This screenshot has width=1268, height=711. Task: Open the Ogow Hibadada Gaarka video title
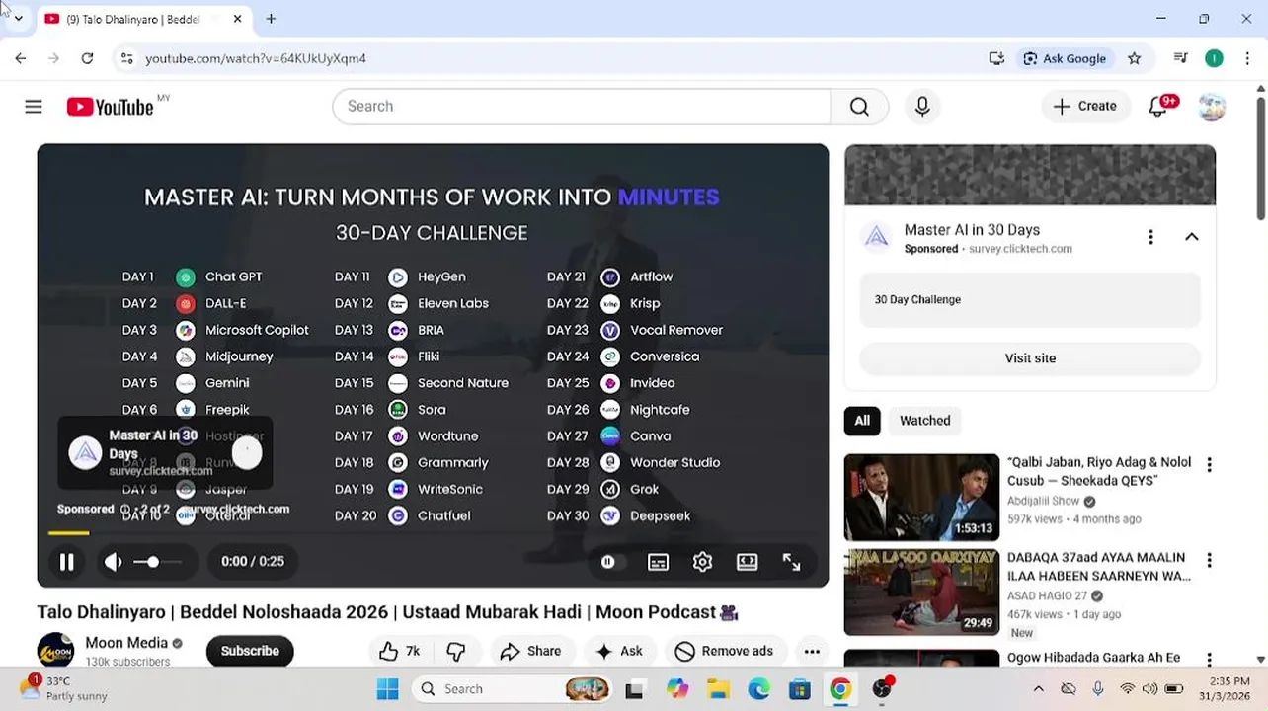click(x=1093, y=658)
